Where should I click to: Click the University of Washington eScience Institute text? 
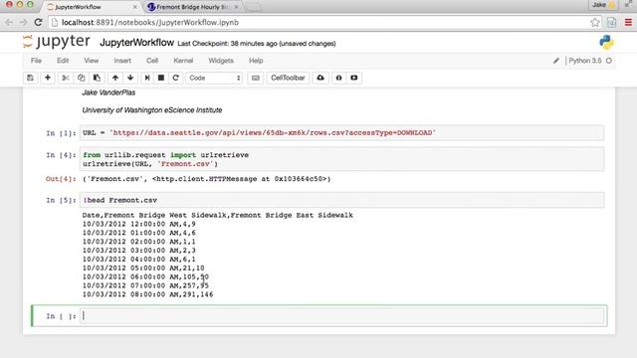tap(152, 110)
